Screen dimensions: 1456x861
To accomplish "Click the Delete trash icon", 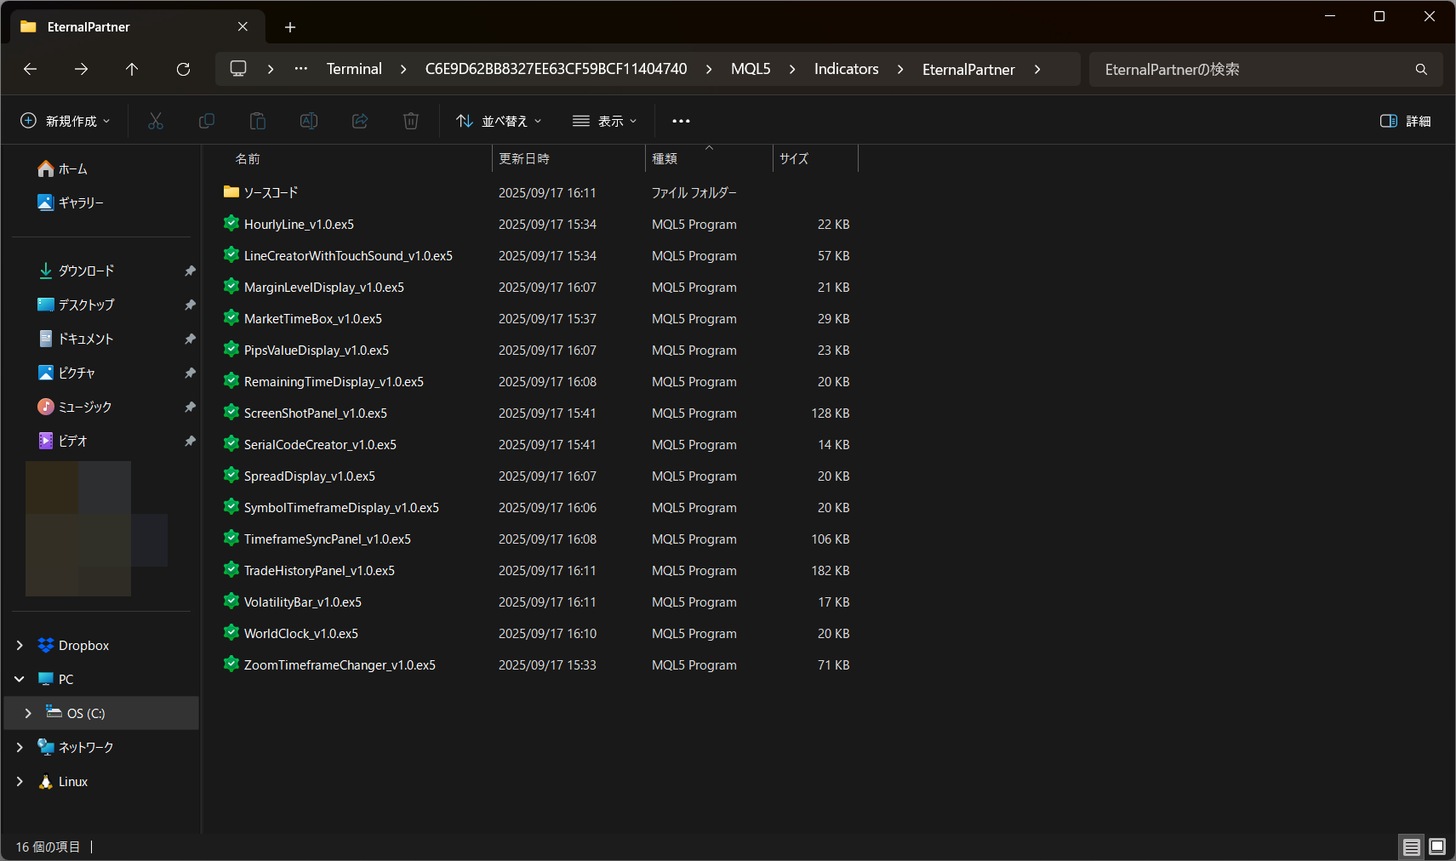I will click(x=411, y=121).
